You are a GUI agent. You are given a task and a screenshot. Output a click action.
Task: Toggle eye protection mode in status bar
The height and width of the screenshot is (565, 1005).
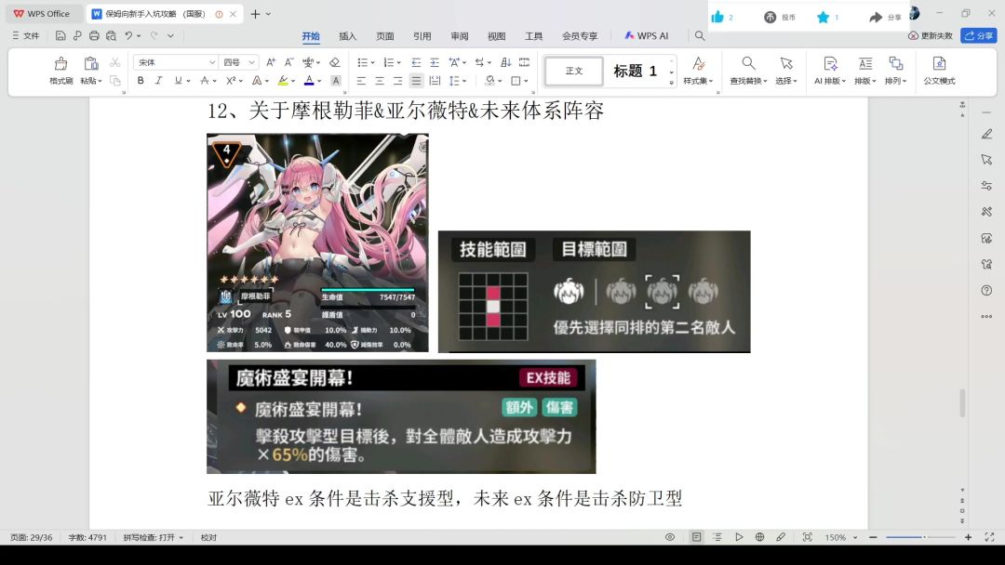coord(670,537)
